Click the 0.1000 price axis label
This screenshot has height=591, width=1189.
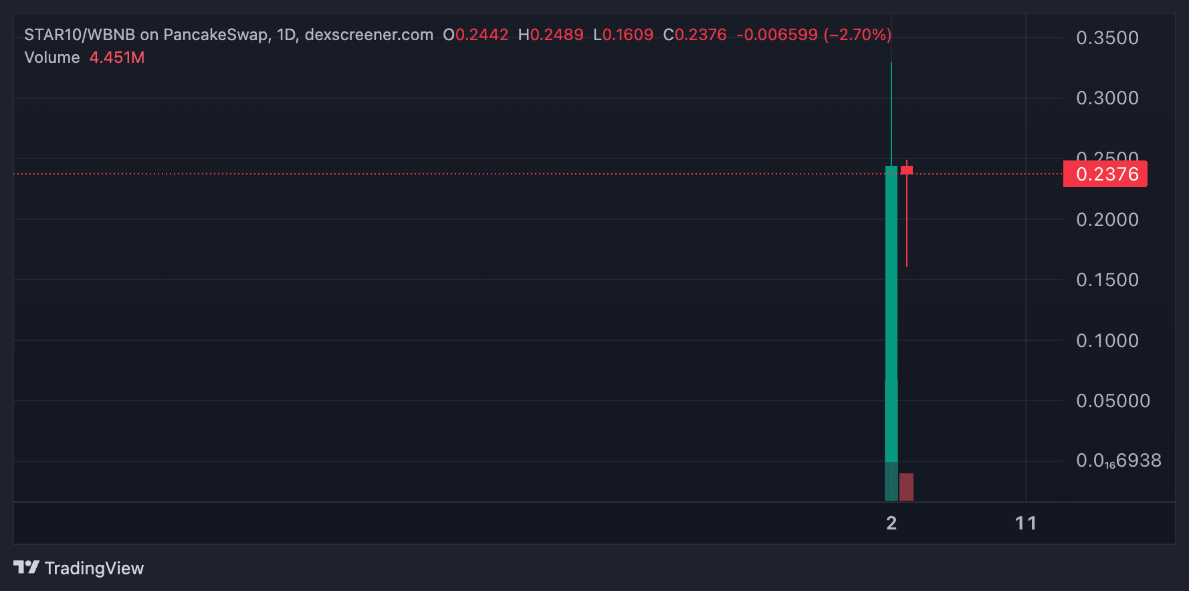click(1107, 341)
